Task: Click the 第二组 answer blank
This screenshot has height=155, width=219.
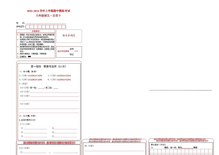Action: [x=56, y=88]
